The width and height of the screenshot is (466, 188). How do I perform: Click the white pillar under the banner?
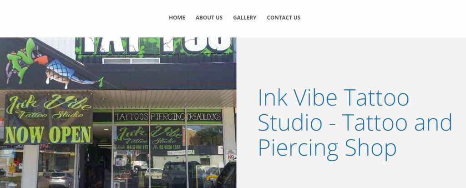[30, 166]
